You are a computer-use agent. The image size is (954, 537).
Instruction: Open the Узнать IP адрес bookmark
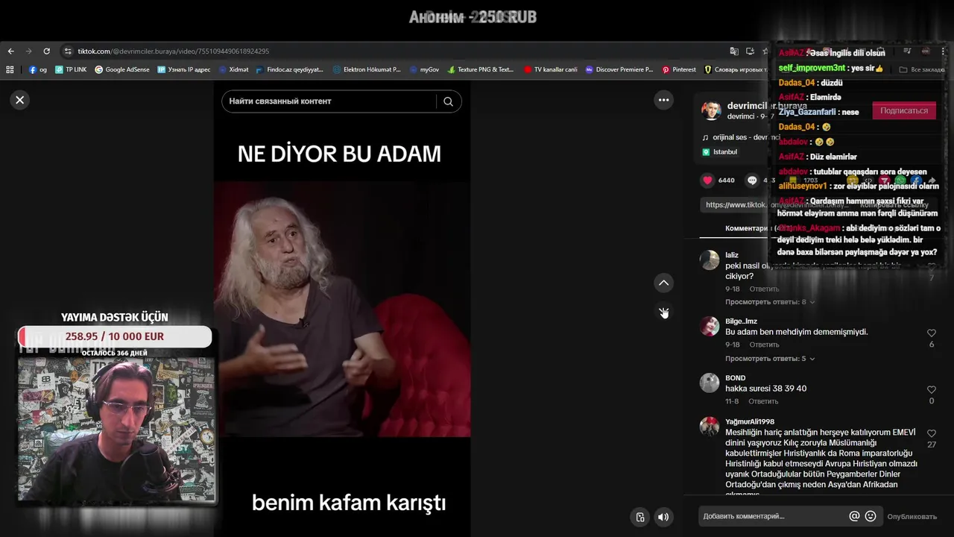click(183, 69)
